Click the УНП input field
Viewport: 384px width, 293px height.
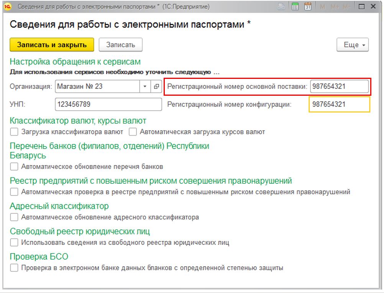pos(108,104)
